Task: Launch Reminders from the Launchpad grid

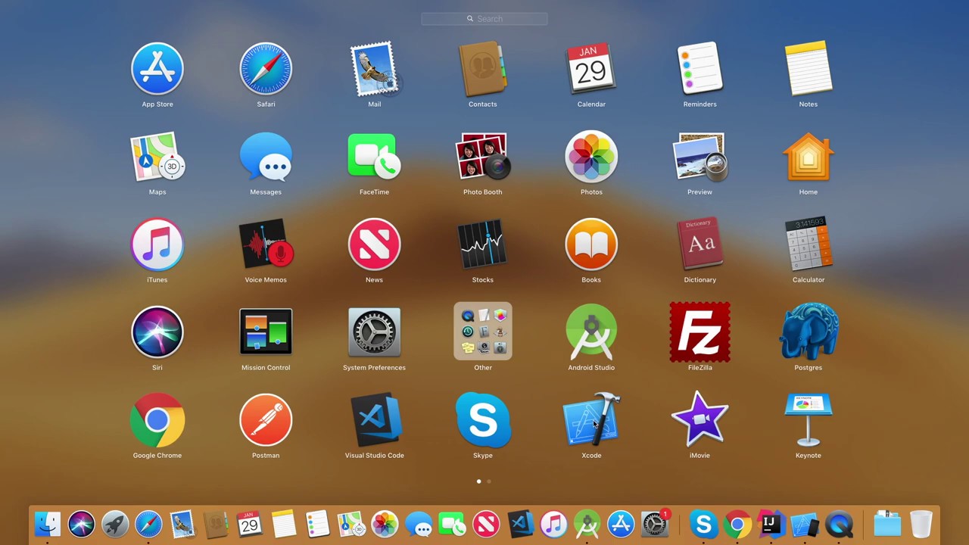Action: (x=699, y=70)
